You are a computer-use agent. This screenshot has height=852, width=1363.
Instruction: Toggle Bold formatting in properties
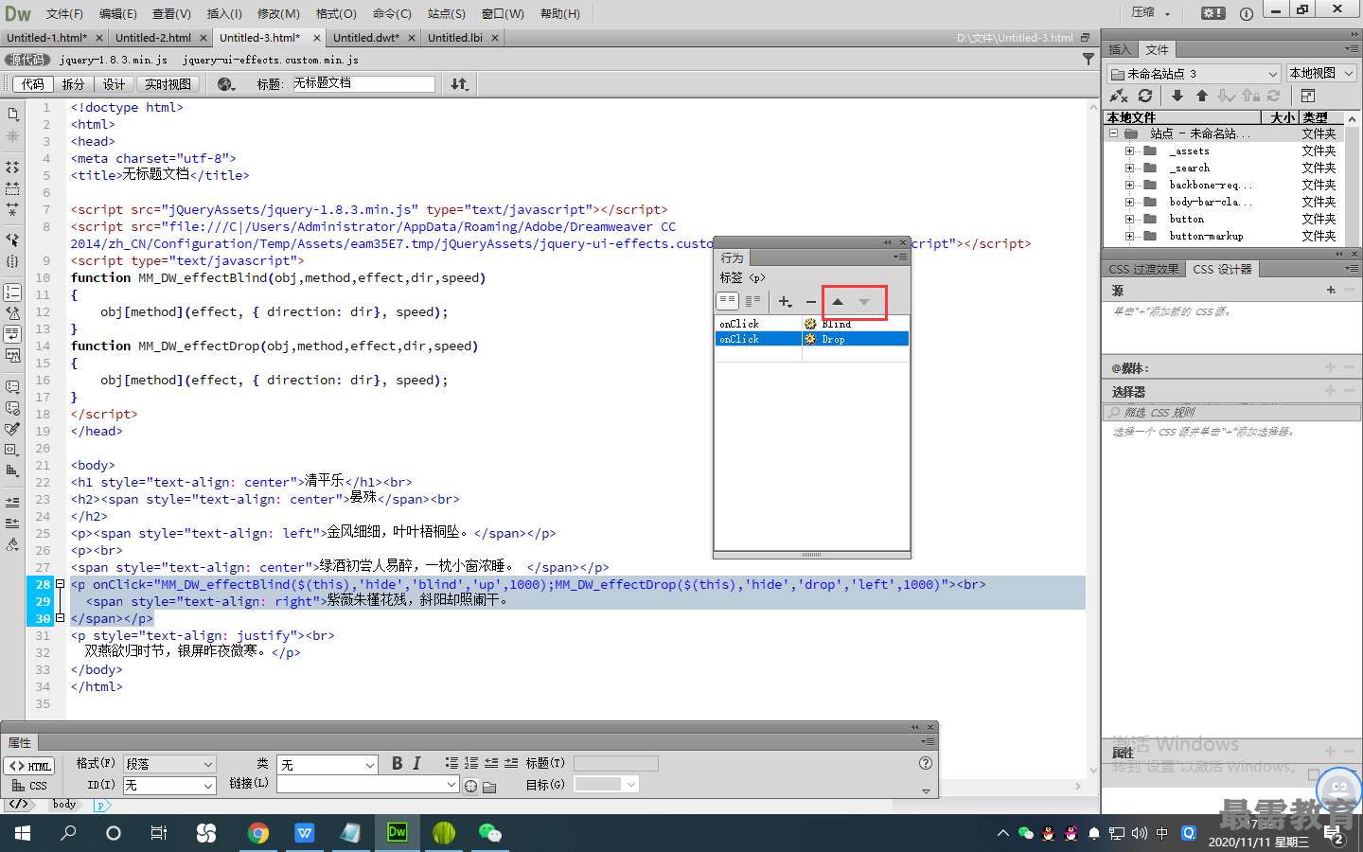[397, 763]
